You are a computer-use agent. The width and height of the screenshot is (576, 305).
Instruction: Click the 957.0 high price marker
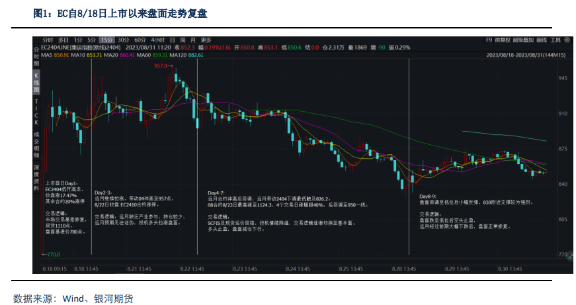(x=163, y=66)
